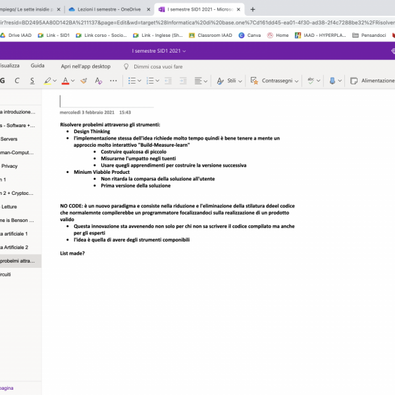Click the clear formatting icon

click(x=98, y=80)
